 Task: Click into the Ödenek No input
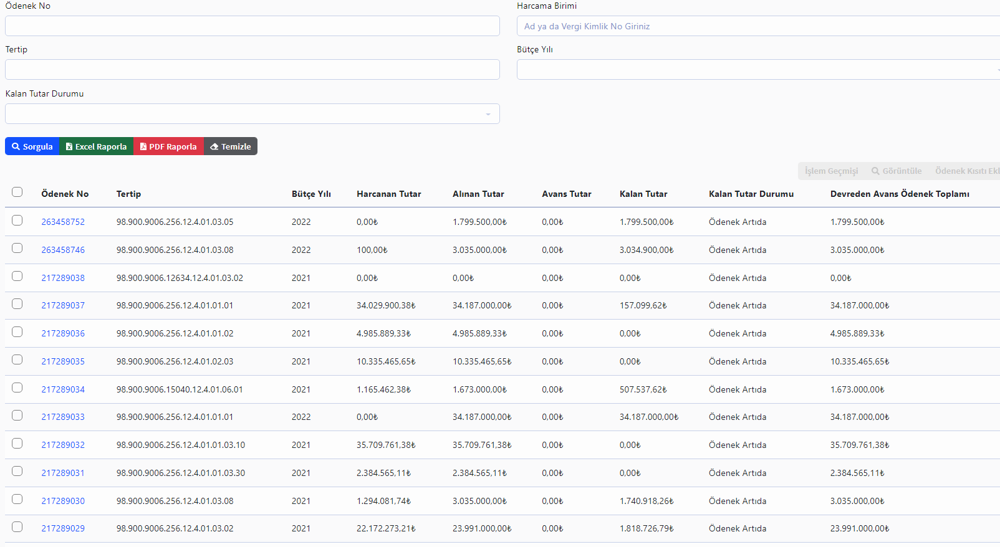click(x=252, y=26)
